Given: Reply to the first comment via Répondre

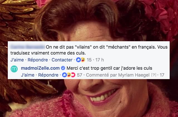Looking at the screenshot, I should tap(38, 60).
